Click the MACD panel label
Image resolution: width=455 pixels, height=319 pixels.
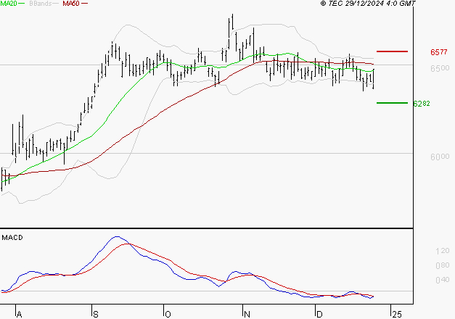[12, 238]
